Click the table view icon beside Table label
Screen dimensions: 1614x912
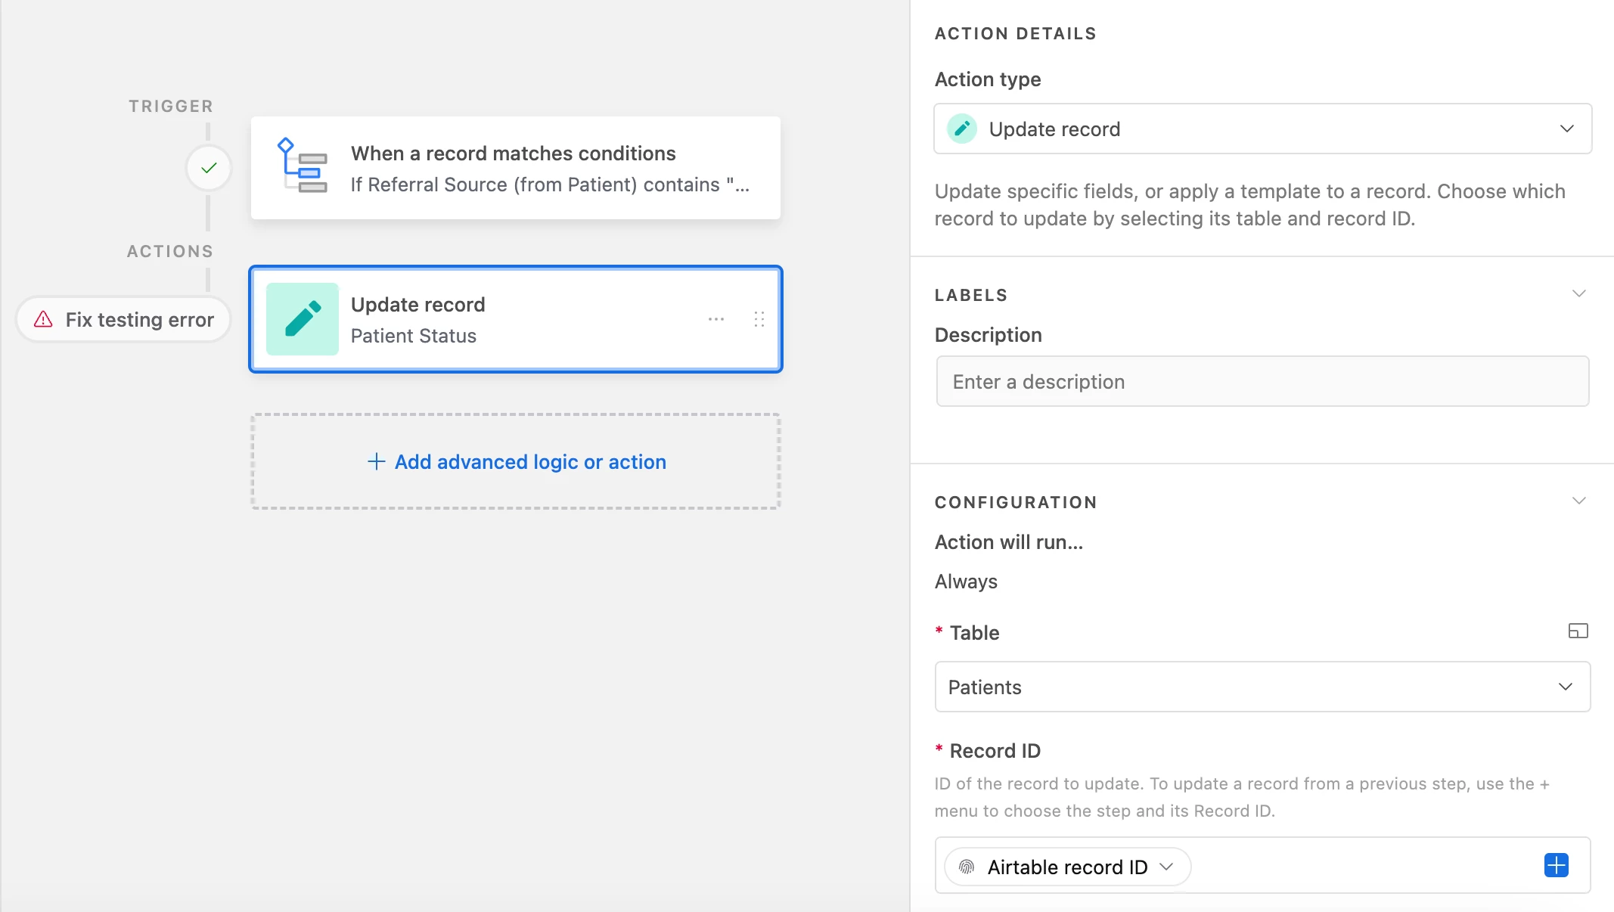pos(1578,631)
